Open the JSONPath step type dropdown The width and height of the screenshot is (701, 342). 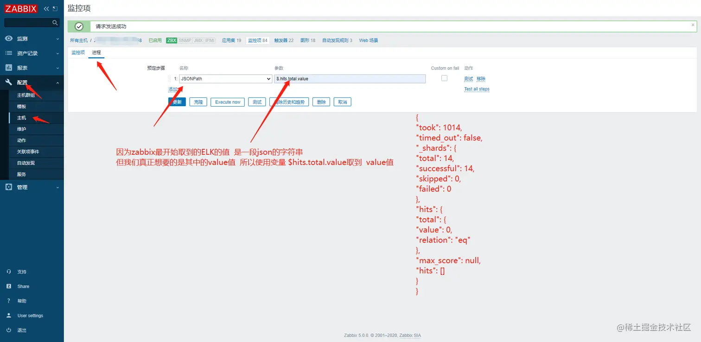[225, 79]
